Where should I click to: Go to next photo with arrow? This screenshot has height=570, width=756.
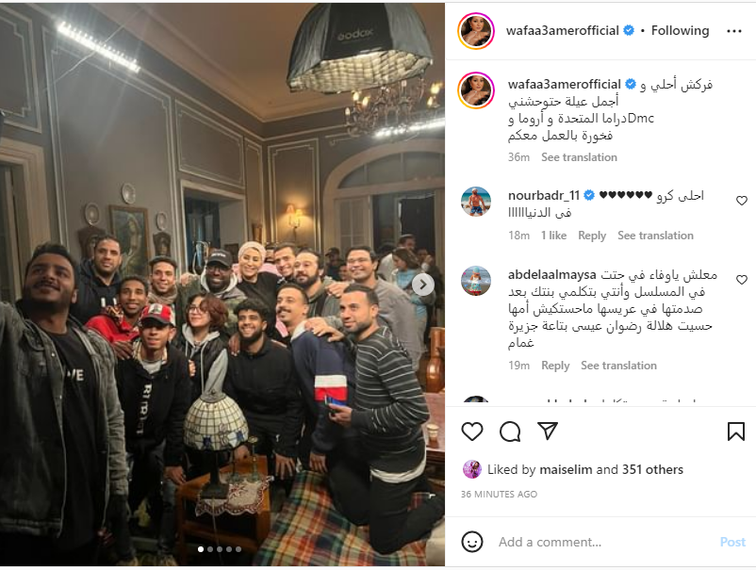pos(423,285)
